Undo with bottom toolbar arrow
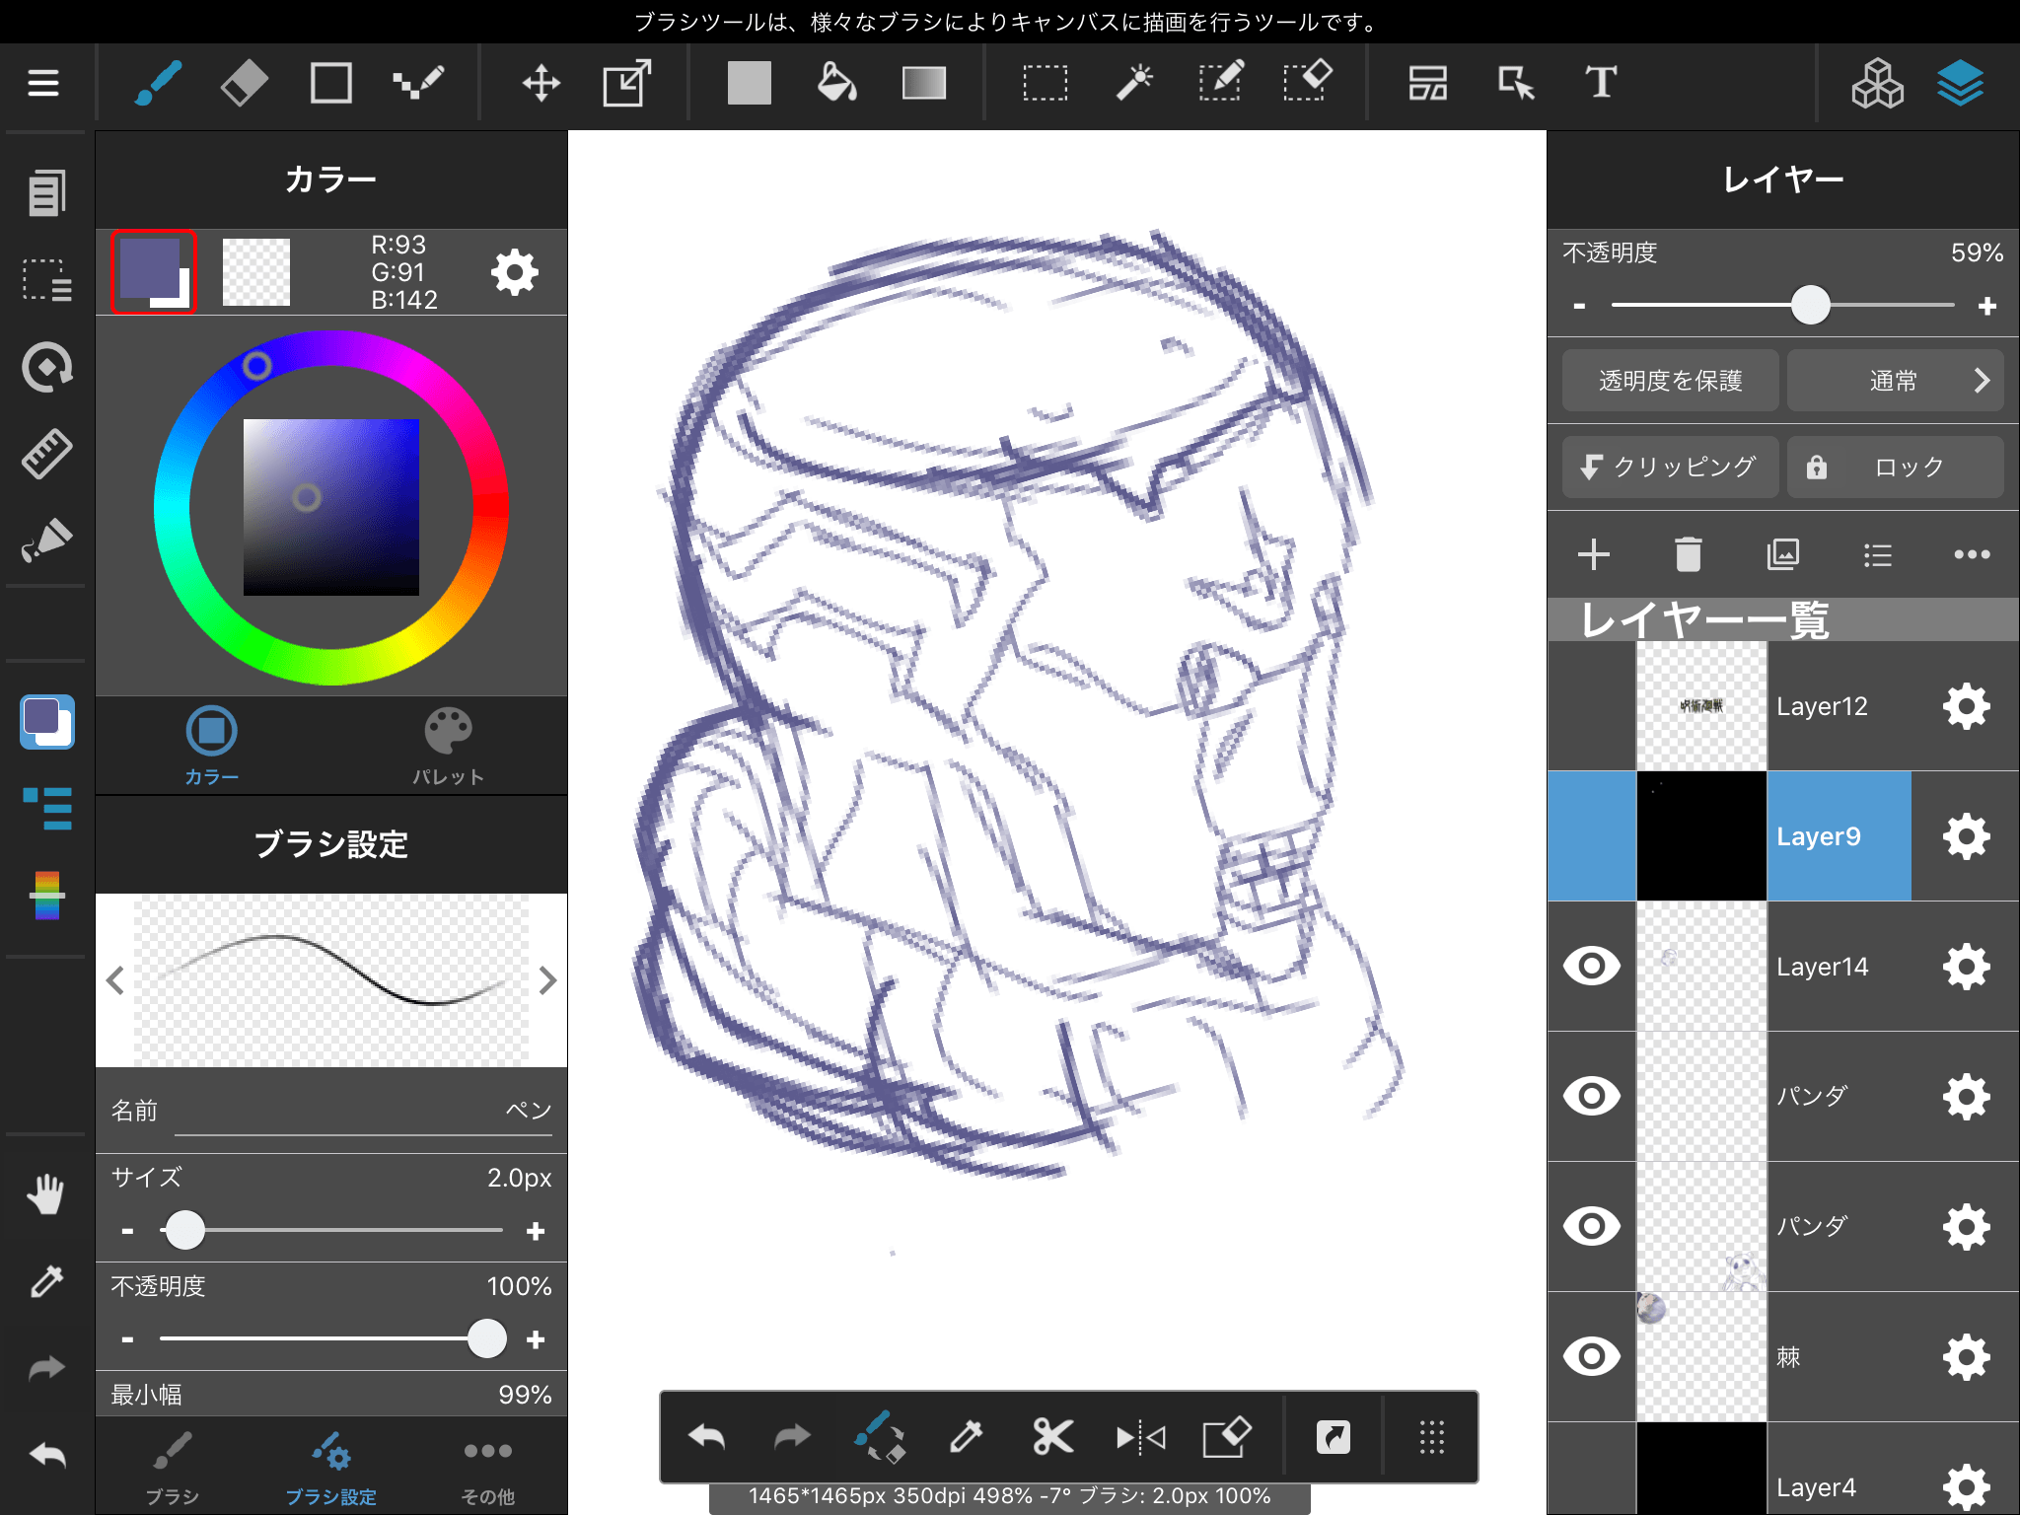The height and width of the screenshot is (1515, 2020). (x=706, y=1437)
